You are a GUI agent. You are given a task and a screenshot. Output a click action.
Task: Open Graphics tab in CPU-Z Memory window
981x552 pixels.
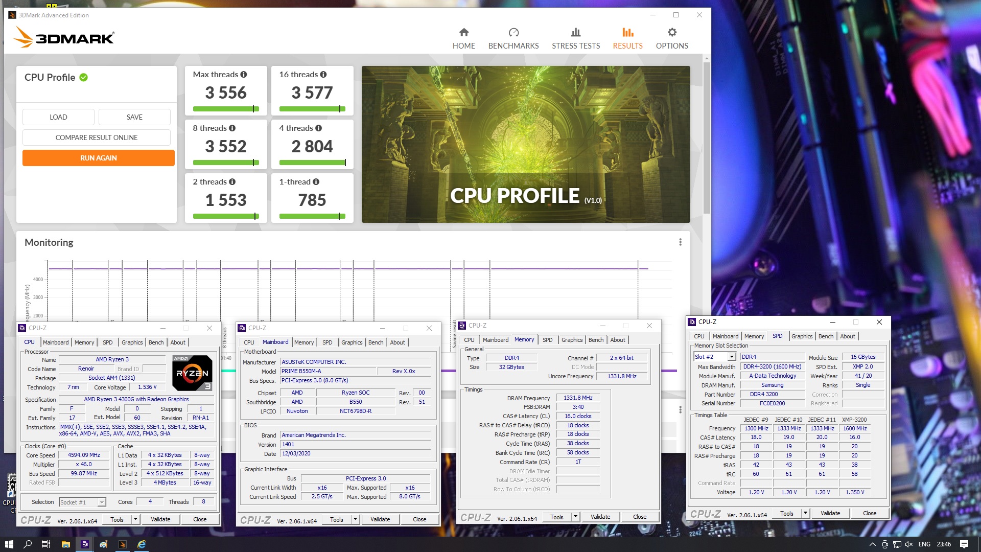[x=572, y=340]
